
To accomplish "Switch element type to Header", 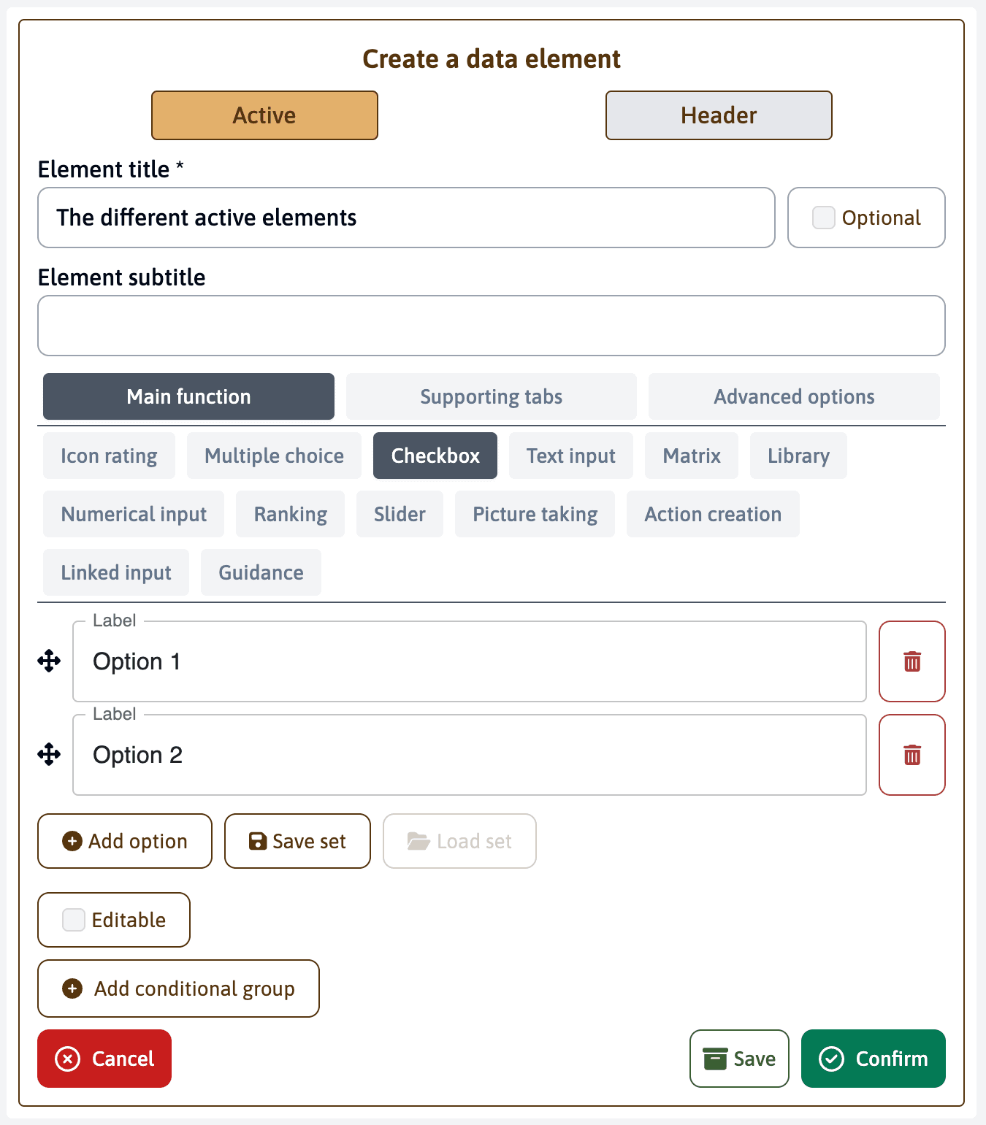I will (718, 115).
